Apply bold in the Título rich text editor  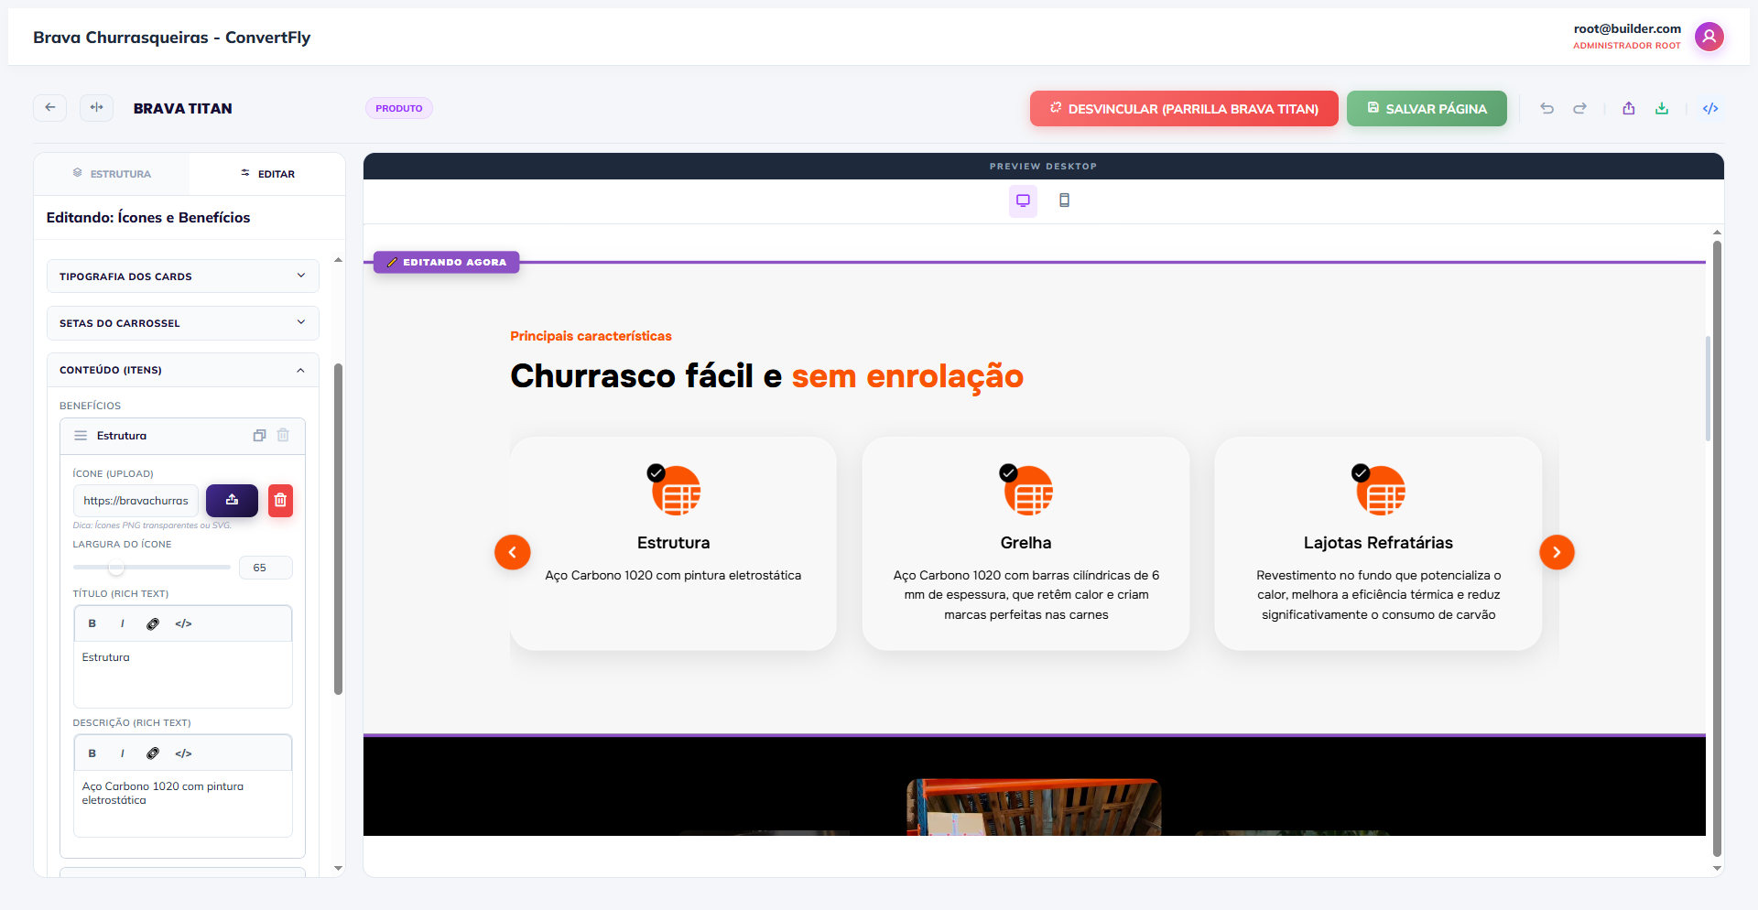92,623
